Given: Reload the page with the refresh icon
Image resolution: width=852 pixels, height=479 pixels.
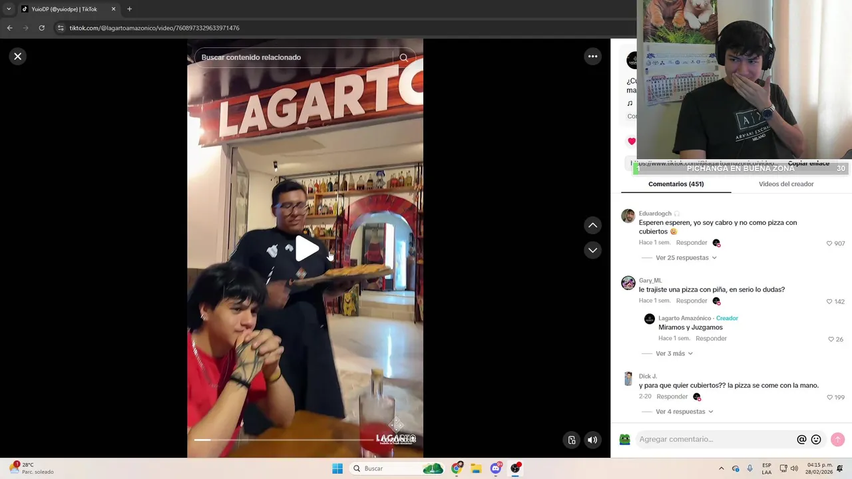Looking at the screenshot, I should tap(41, 28).
